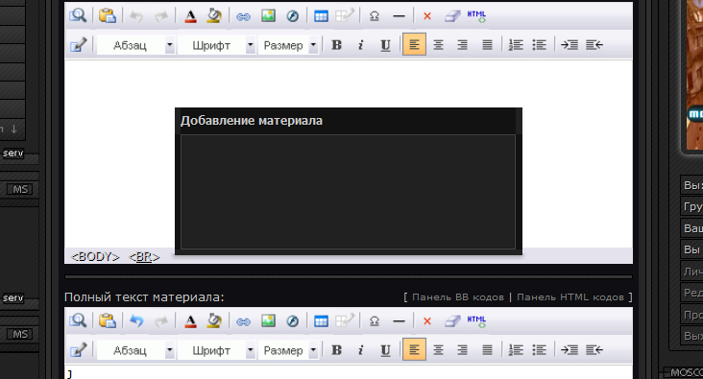This screenshot has height=379, width=703.
Task: Open Панель BB кодов
Action: (x=458, y=297)
